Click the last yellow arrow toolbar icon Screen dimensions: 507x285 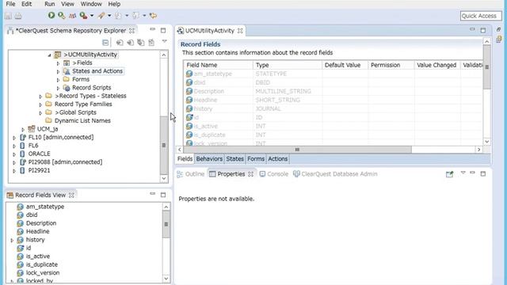153,16
